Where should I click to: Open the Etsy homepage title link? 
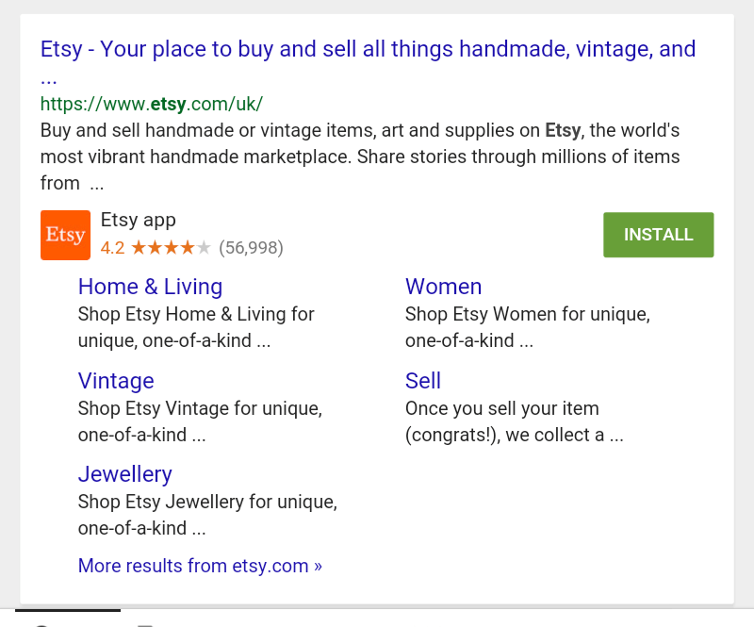click(367, 49)
